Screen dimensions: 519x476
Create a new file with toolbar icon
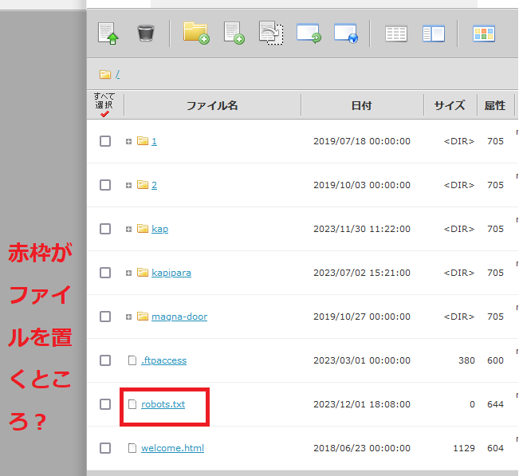(234, 33)
